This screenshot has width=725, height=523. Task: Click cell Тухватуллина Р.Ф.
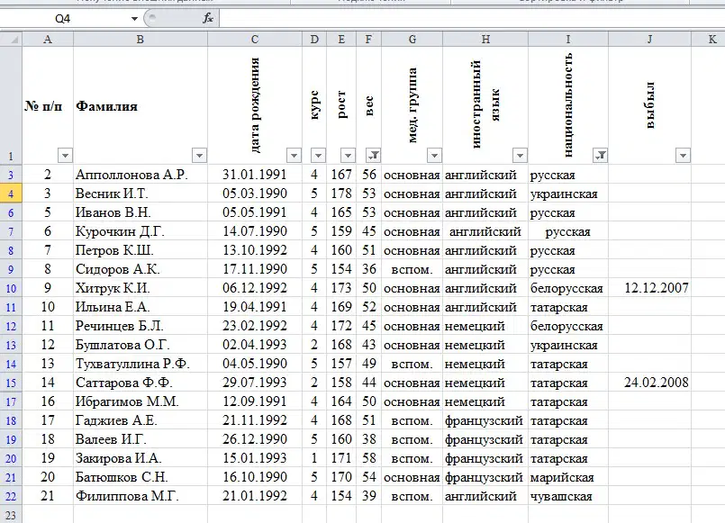point(140,364)
